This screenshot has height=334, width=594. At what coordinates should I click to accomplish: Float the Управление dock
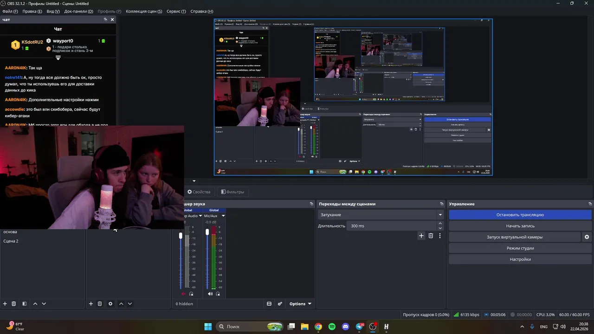(590, 204)
